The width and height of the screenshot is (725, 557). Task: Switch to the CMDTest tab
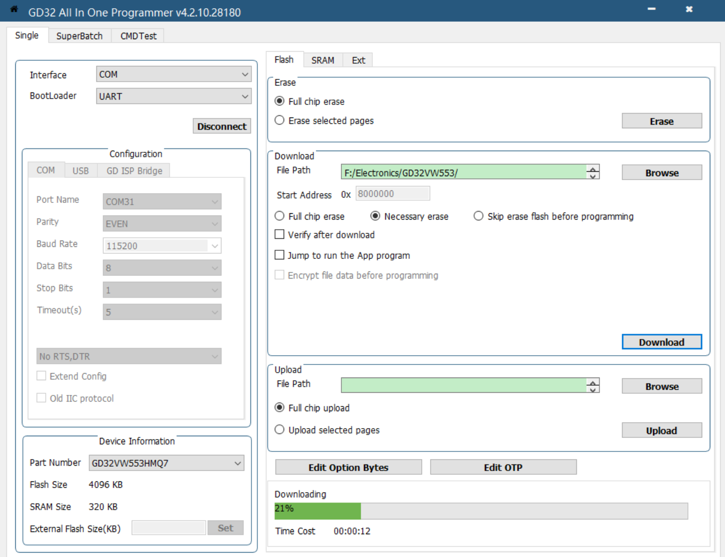tap(138, 36)
